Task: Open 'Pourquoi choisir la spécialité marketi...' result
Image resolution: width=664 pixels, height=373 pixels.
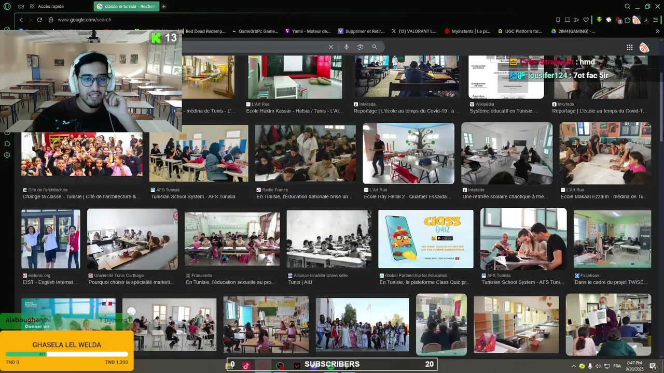Action: coord(132,282)
